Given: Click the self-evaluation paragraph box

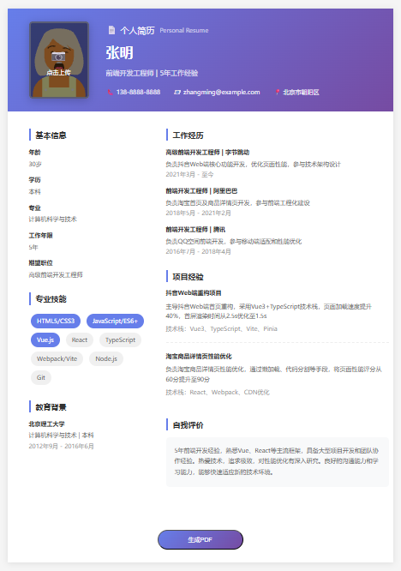Looking at the screenshot, I should pyautogui.click(x=278, y=462).
